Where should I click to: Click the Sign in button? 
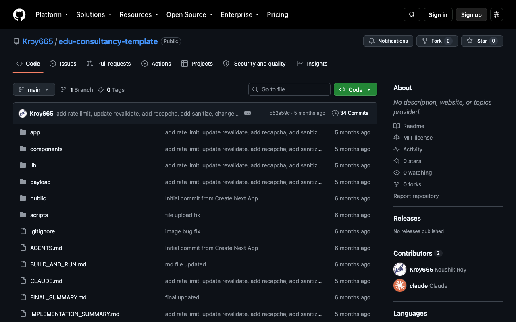pyautogui.click(x=438, y=14)
